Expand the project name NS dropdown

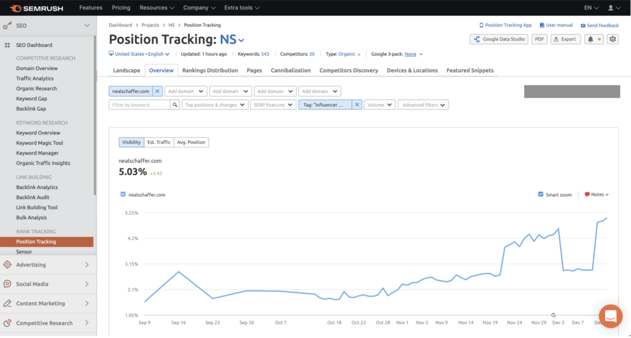coord(232,40)
